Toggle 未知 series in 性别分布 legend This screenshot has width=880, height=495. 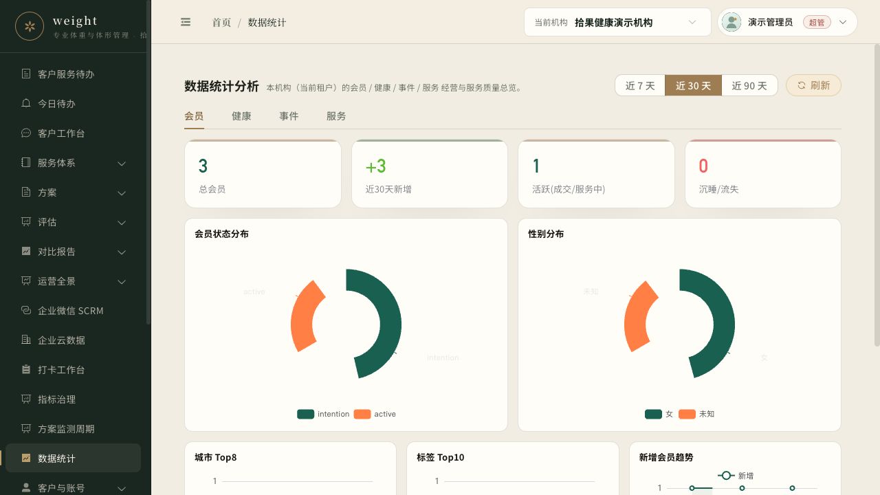pos(696,414)
